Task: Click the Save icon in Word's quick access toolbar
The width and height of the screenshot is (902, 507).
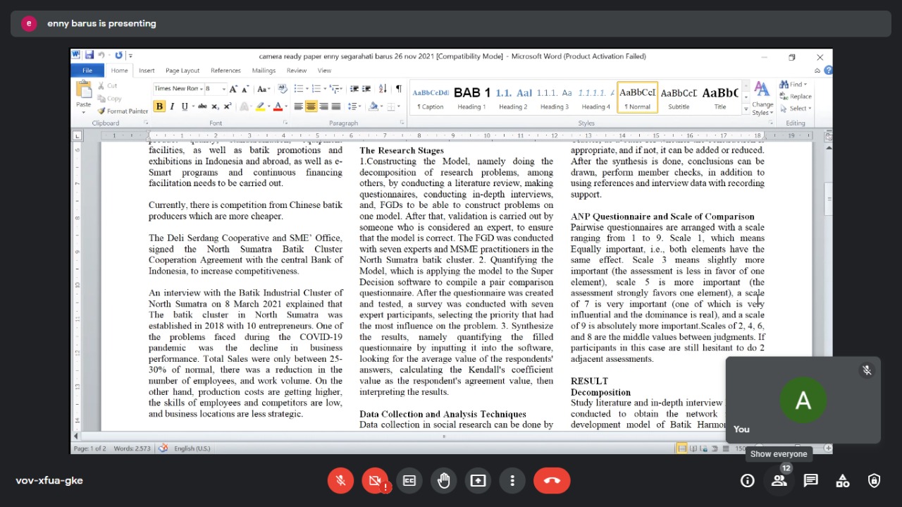Action: click(x=89, y=56)
